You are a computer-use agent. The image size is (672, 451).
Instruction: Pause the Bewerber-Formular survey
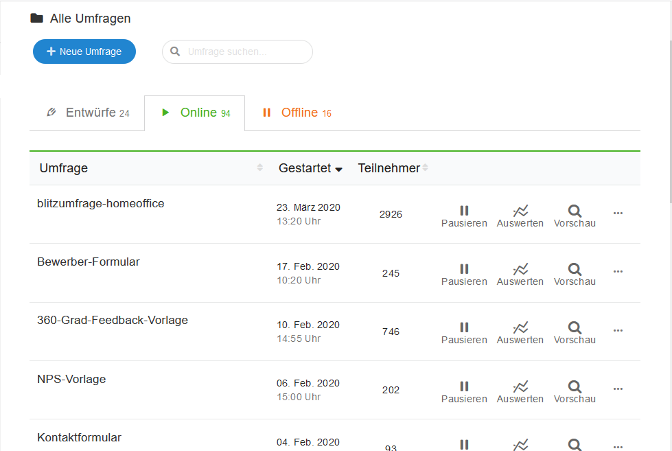(464, 275)
